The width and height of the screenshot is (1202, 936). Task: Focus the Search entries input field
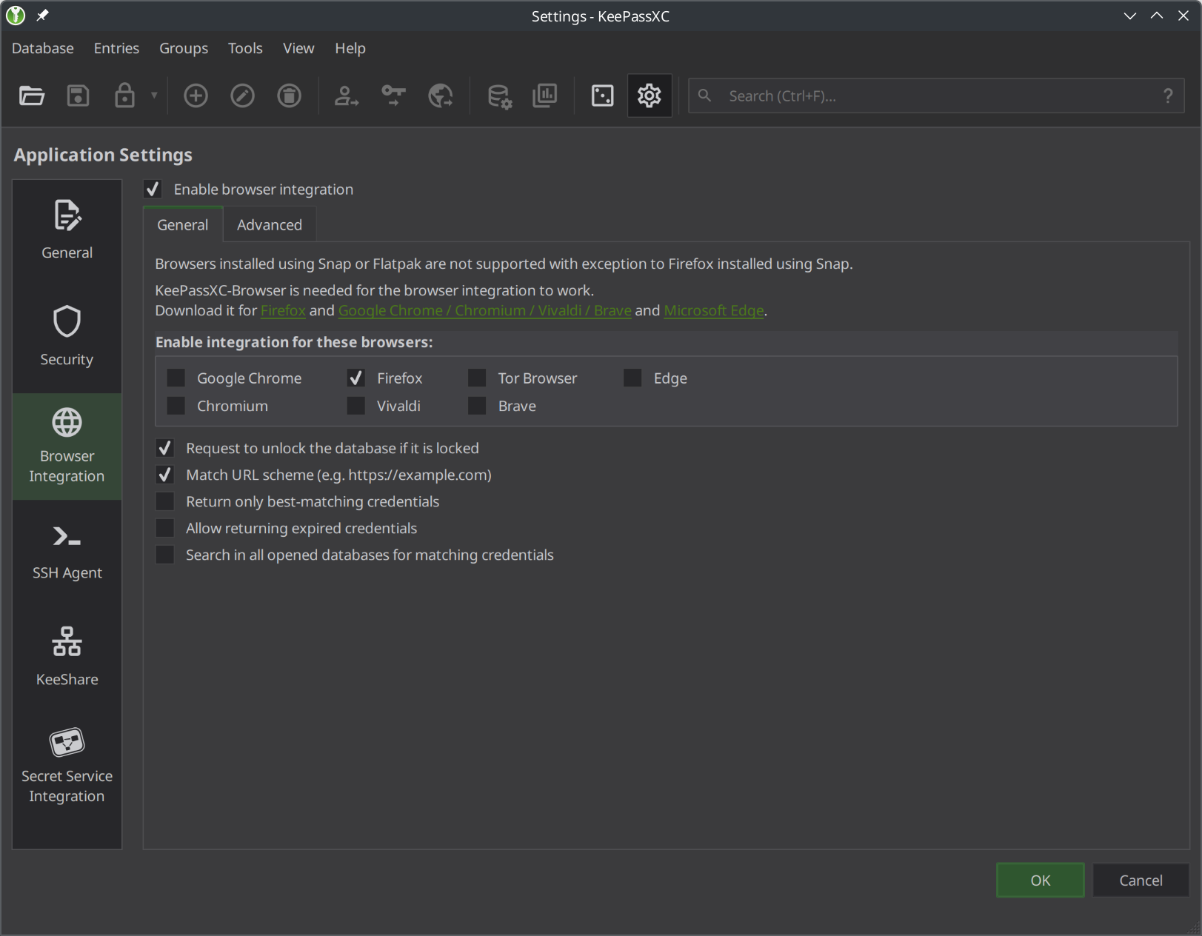tap(933, 96)
